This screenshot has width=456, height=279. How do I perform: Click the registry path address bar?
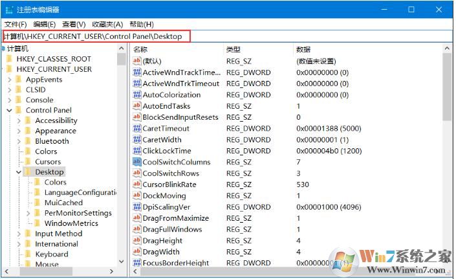tap(226, 36)
